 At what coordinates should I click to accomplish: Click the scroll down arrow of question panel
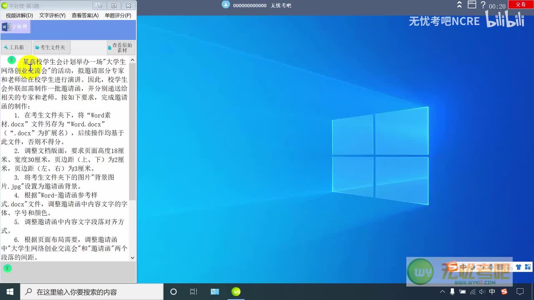pyautogui.click(x=133, y=257)
